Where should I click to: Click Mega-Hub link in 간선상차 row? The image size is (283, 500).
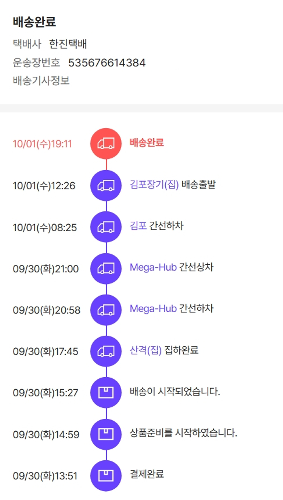coord(153,267)
